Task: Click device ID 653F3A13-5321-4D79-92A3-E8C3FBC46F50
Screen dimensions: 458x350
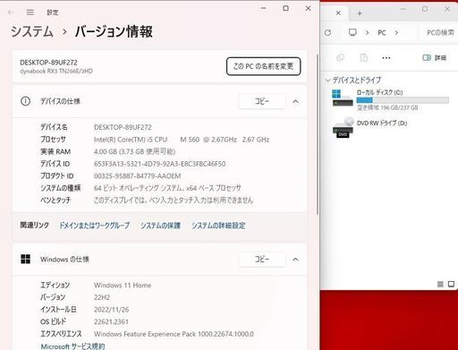Action: click(x=159, y=164)
